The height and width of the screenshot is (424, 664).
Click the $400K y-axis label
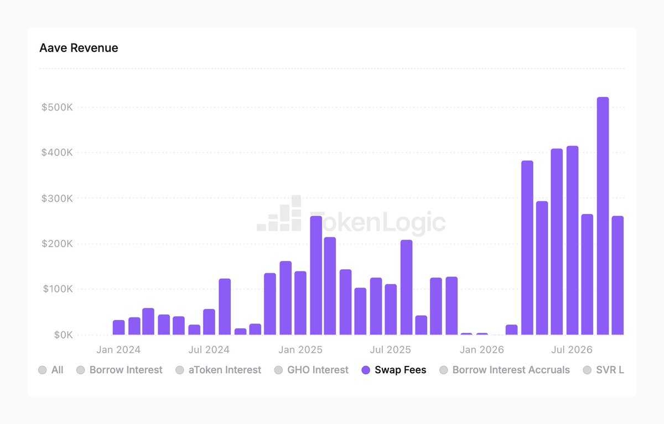[x=57, y=153]
